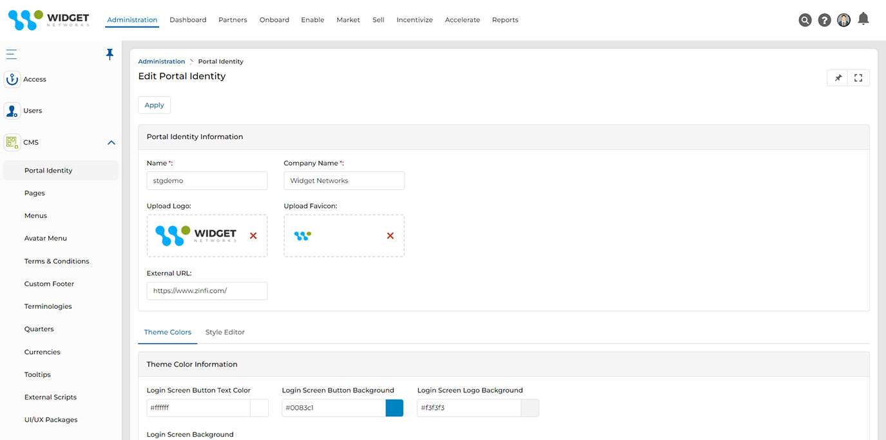The width and height of the screenshot is (886, 440).
Task: Collapse the CMS sidebar section
Action: pyautogui.click(x=111, y=142)
